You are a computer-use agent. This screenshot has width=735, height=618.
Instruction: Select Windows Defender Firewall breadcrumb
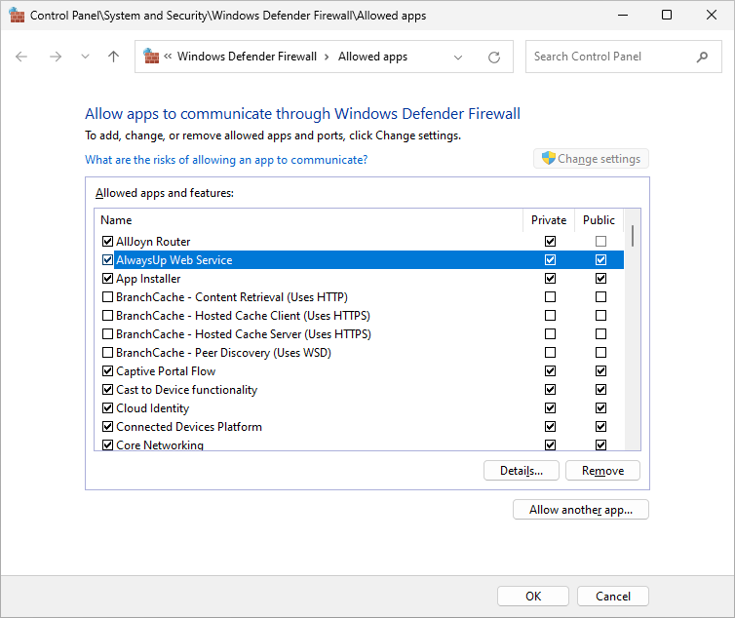(247, 57)
